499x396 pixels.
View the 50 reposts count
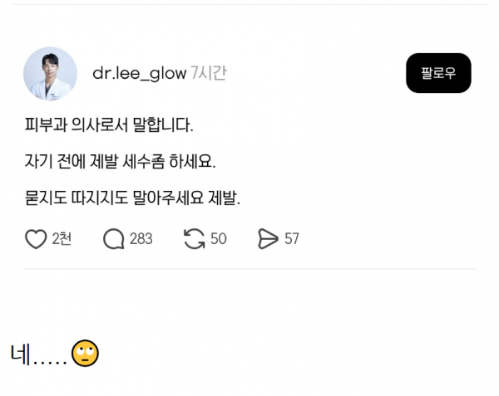tap(218, 239)
